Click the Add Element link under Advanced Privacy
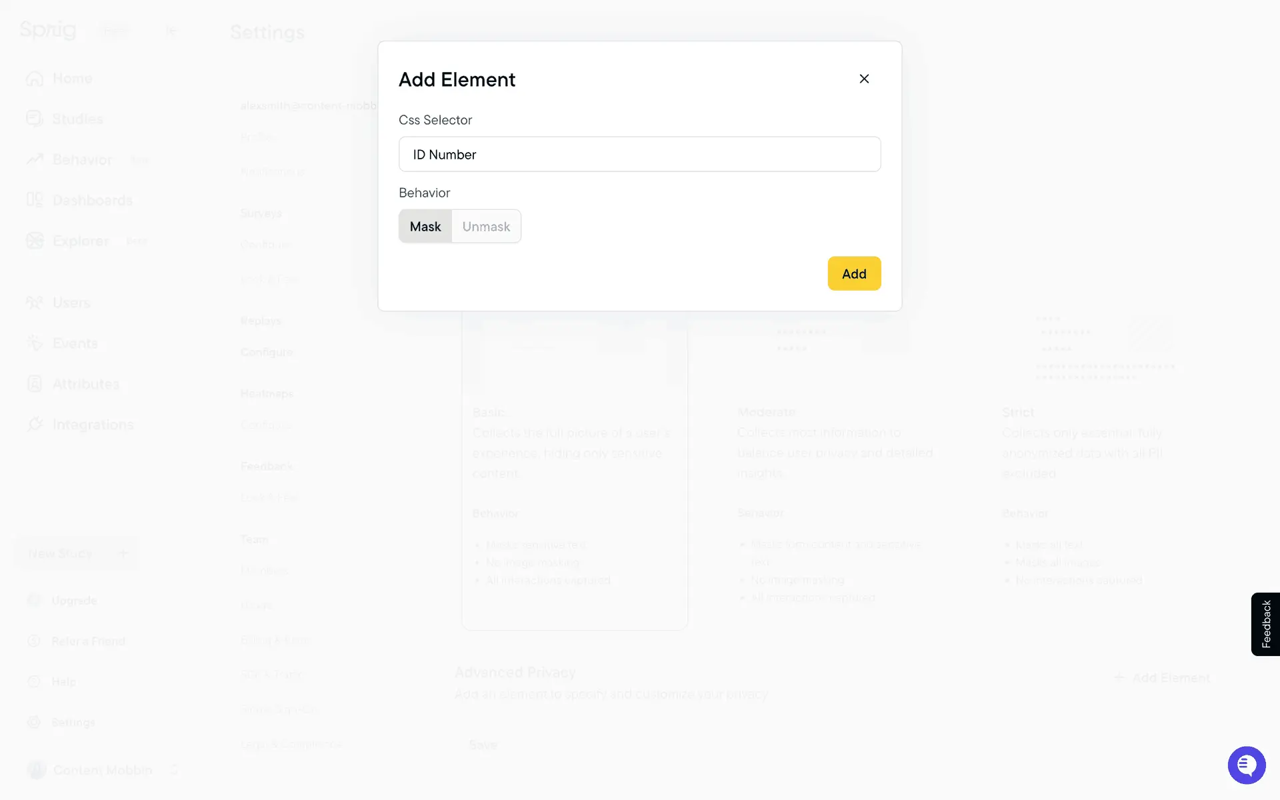The height and width of the screenshot is (800, 1280). pos(1162,677)
